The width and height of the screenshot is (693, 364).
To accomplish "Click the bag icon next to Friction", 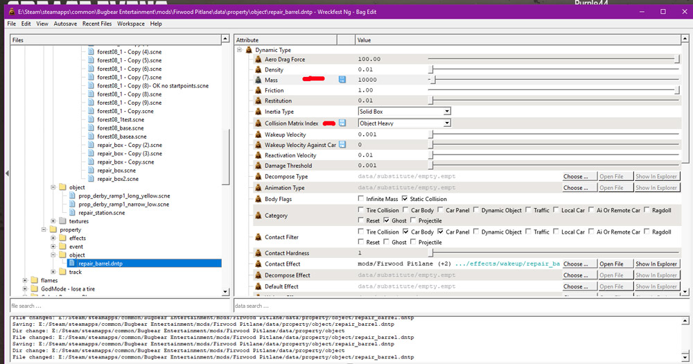I will 258,90.
